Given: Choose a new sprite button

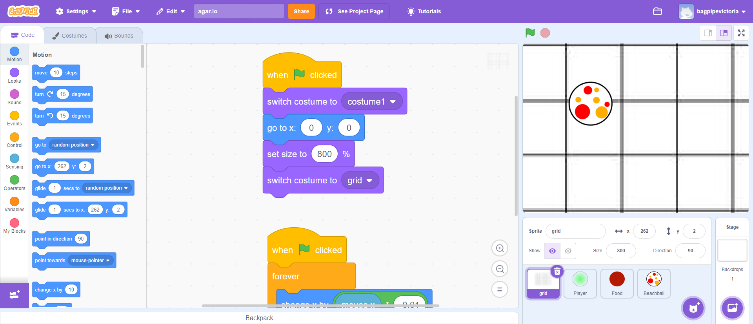Looking at the screenshot, I should point(693,308).
